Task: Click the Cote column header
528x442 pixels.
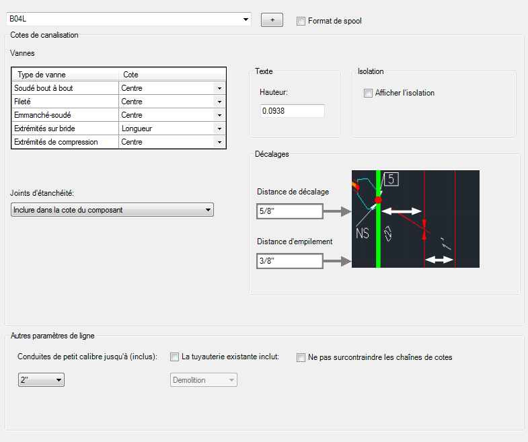Action: pos(172,75)
